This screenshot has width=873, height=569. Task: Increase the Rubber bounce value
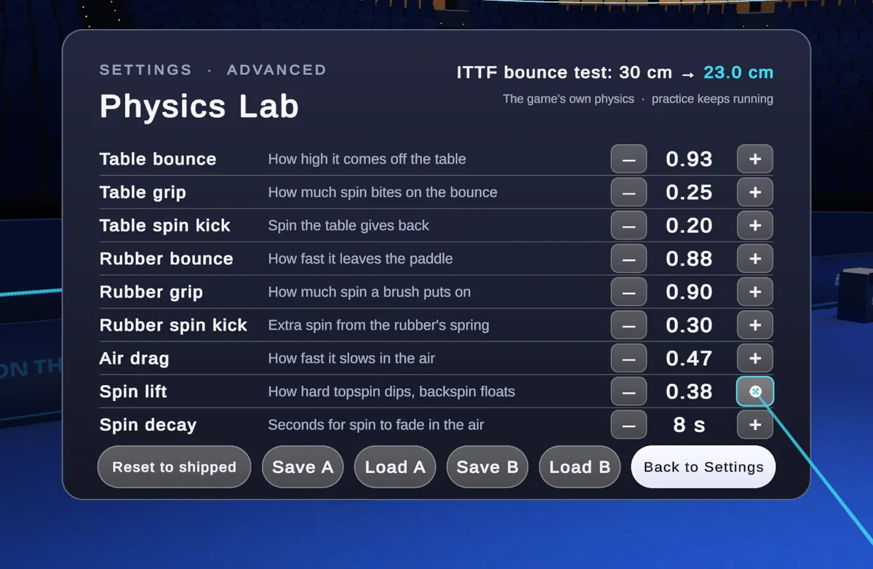point(755,259)
